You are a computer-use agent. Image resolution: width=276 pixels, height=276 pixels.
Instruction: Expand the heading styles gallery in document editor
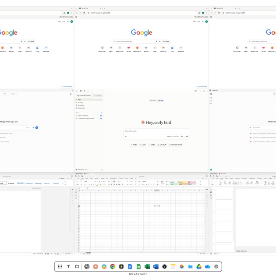(x=62, y=183)
